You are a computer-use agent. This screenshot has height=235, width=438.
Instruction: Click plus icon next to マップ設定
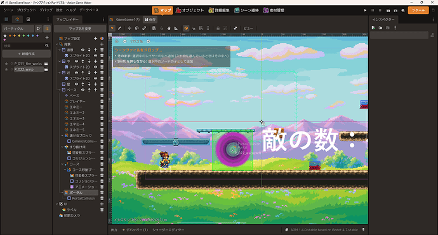pos(95,38)
